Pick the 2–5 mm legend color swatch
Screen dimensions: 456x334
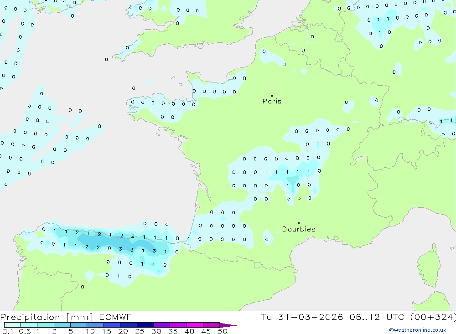(62, 325)
